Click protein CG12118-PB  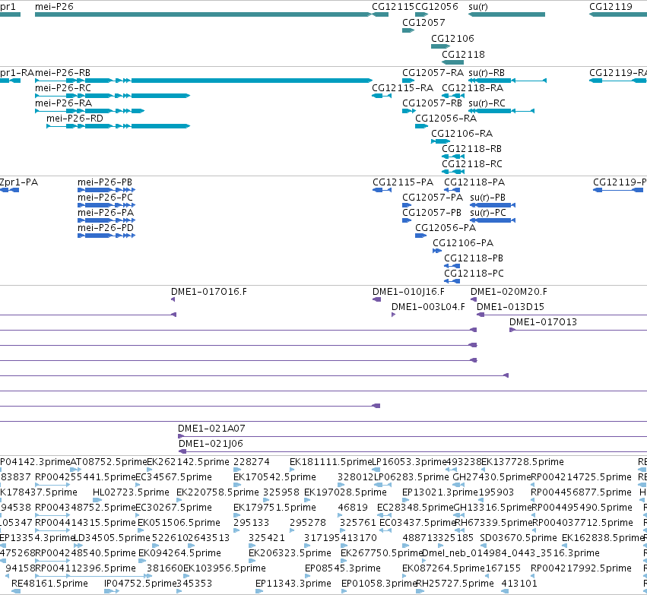click(452, 266)
